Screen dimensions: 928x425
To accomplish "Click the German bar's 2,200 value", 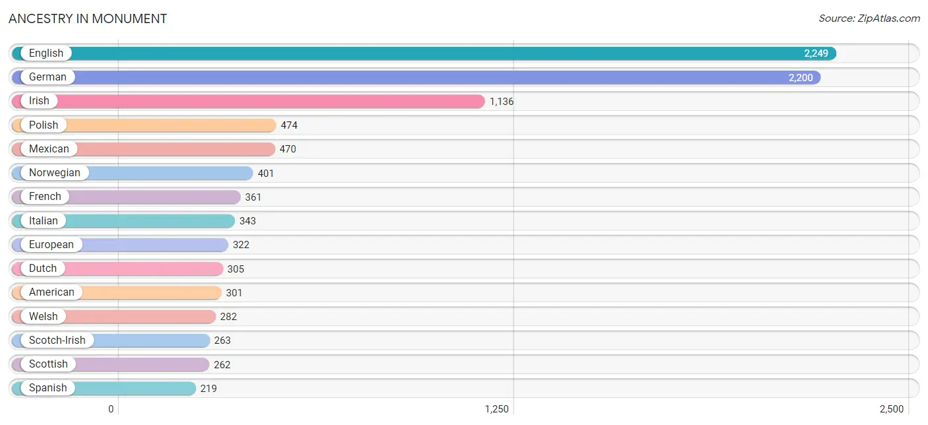I will tap(800, 78).
